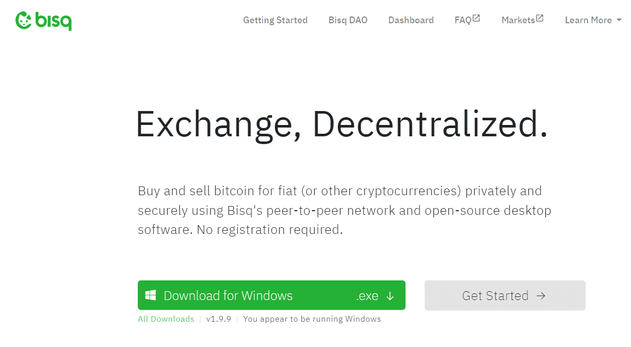
Task: Click the download down-arrow icon
Action: (390, 296)
